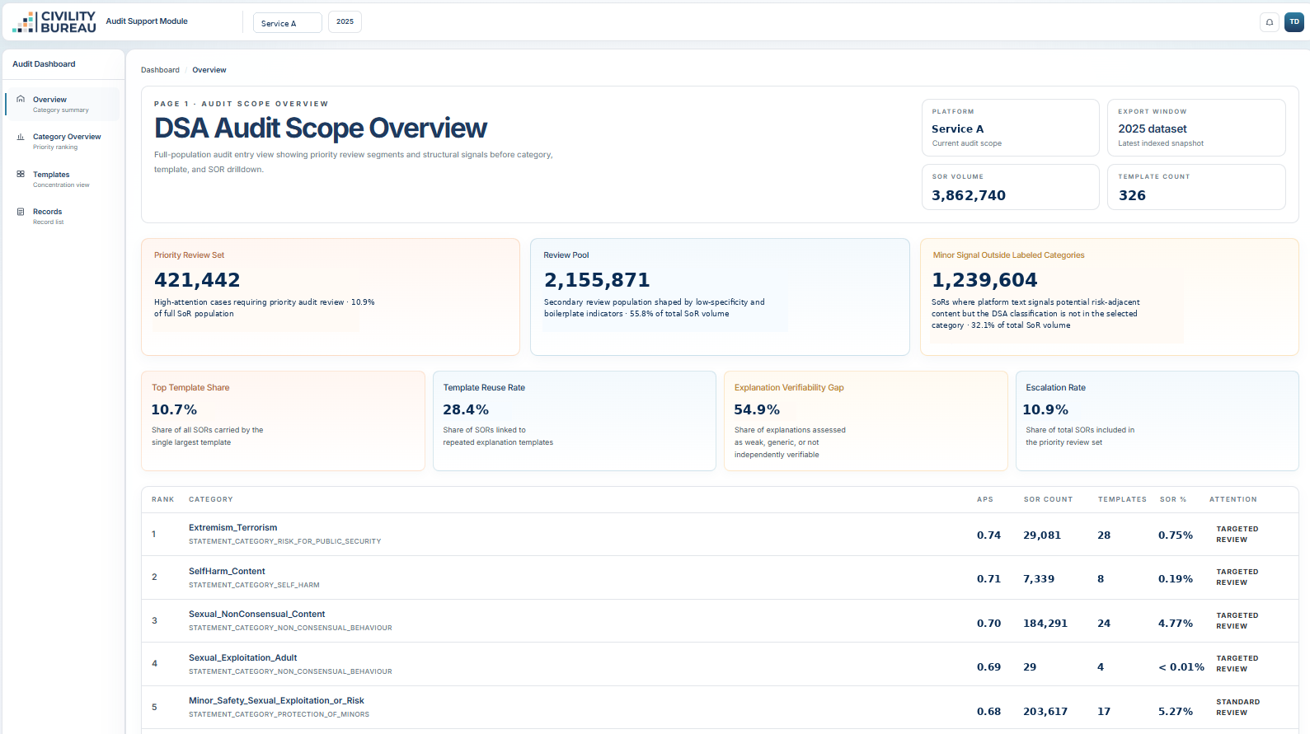Screen dimensions: 1310x734
Task: Click the DSA Audit Scope Overview heading
Action: click(321, 129)
